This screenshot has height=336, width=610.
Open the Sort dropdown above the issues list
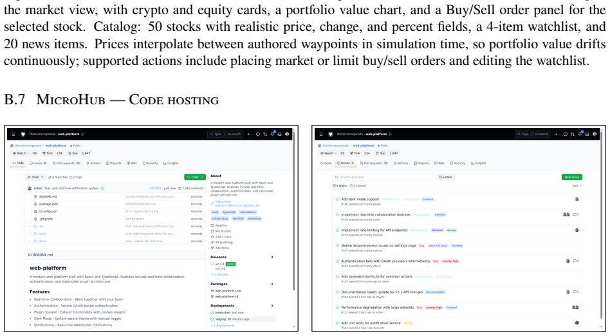[x=577, y=186]
